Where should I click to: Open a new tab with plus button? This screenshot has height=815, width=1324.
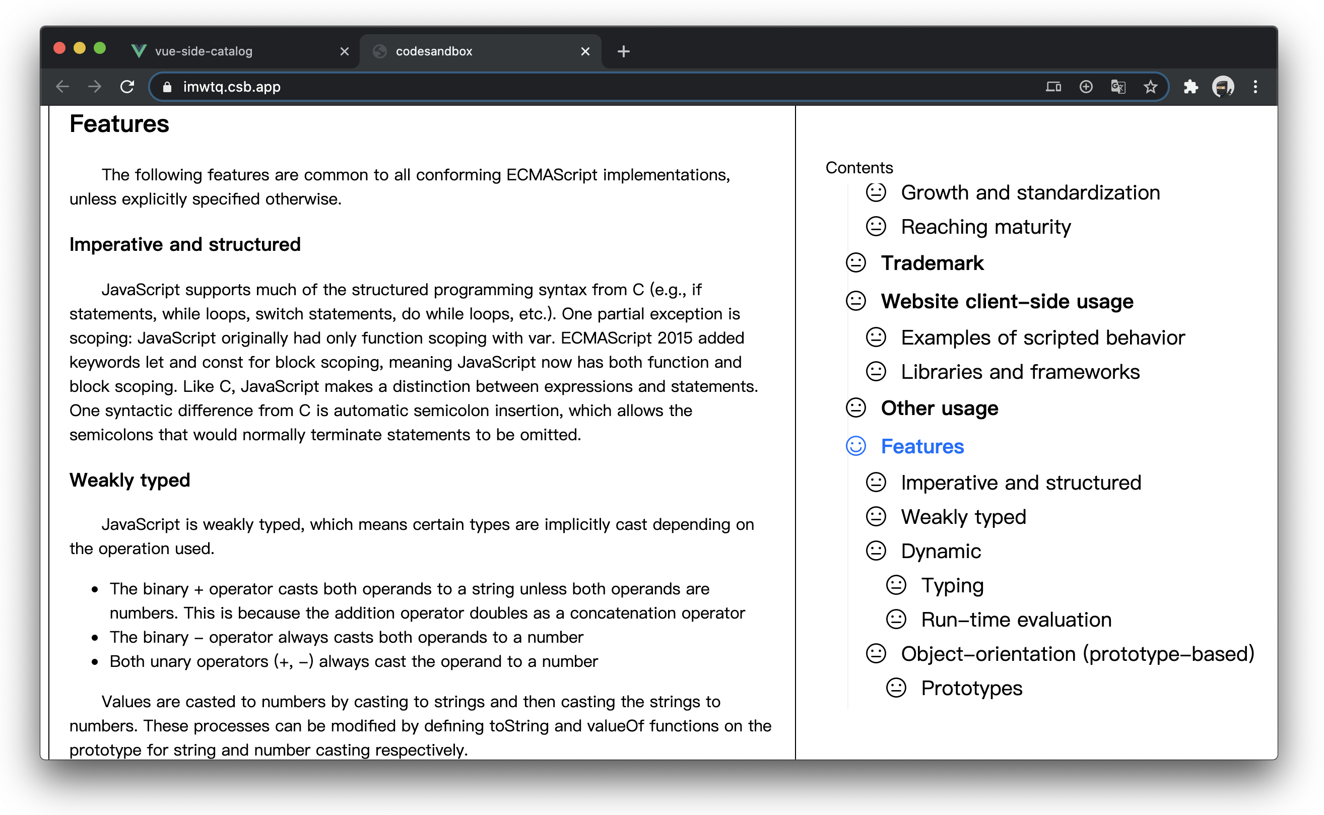tap(623, 51)
